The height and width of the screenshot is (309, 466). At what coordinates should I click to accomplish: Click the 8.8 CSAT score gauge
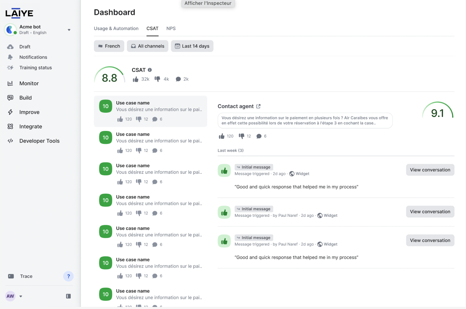click(x=109, y=75)
